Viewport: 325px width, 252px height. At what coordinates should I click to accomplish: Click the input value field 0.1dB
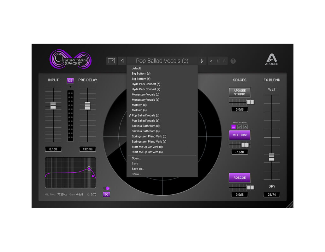(x=53, y=149)
